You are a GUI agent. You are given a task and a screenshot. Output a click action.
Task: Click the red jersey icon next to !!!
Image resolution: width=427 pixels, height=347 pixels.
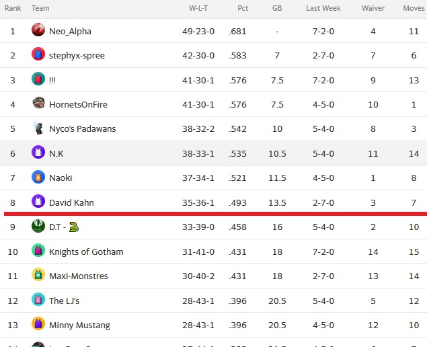[38, 79]
